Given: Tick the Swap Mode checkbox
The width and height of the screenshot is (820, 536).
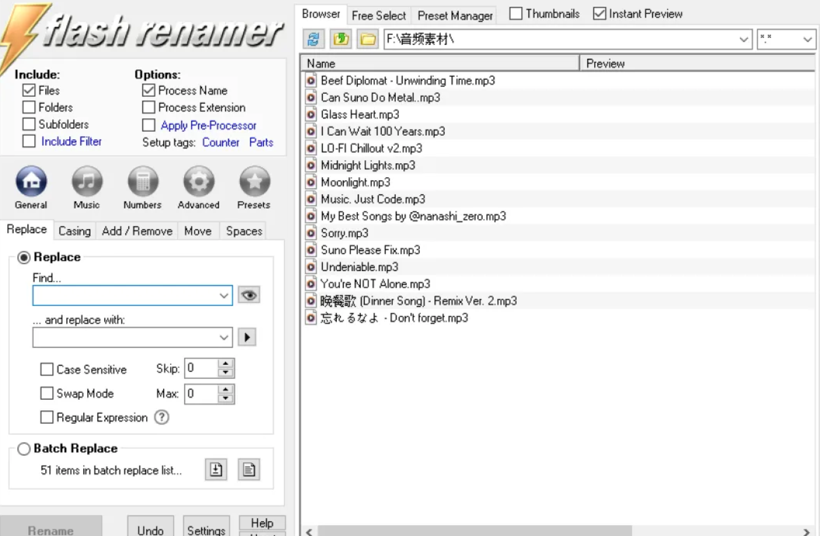Looking at the screenshot, I should tap(47, 393).
